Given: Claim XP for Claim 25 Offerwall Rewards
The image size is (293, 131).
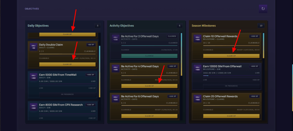Looking at the screenshot, I should 231,116.
